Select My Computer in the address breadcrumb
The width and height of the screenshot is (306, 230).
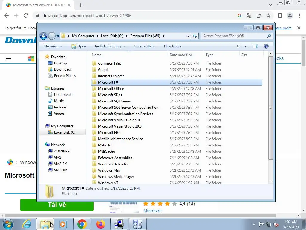click(x=83, y=36)
